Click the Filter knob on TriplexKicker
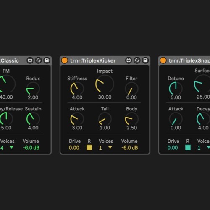 point(131,89)
